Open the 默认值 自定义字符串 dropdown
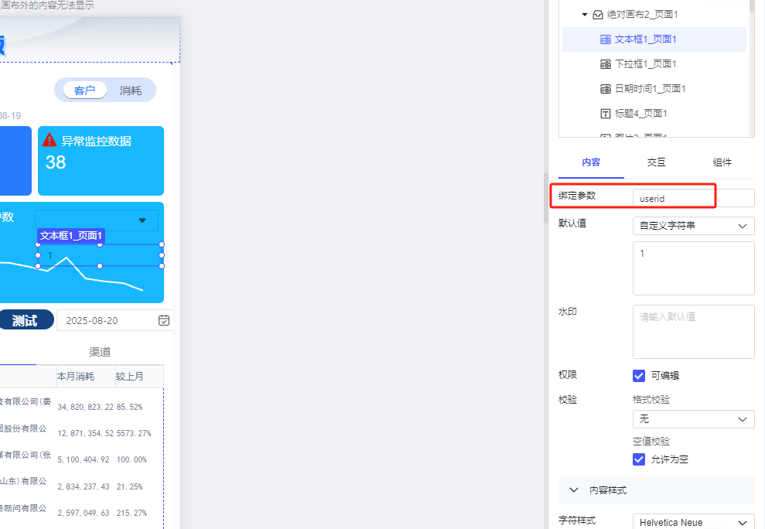765x529 pixels. pos(693,226)
